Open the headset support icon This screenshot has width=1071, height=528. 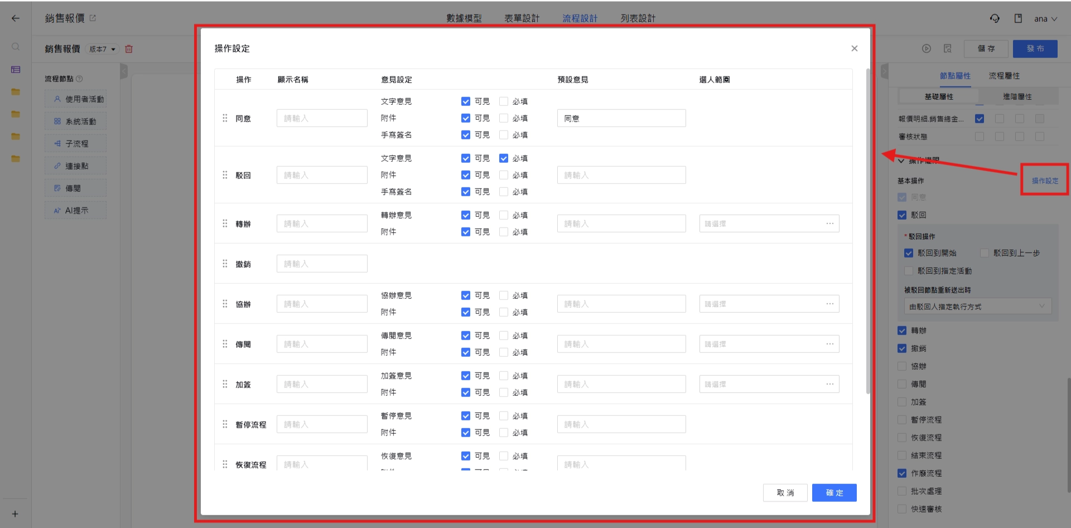[x=995, y=18]
